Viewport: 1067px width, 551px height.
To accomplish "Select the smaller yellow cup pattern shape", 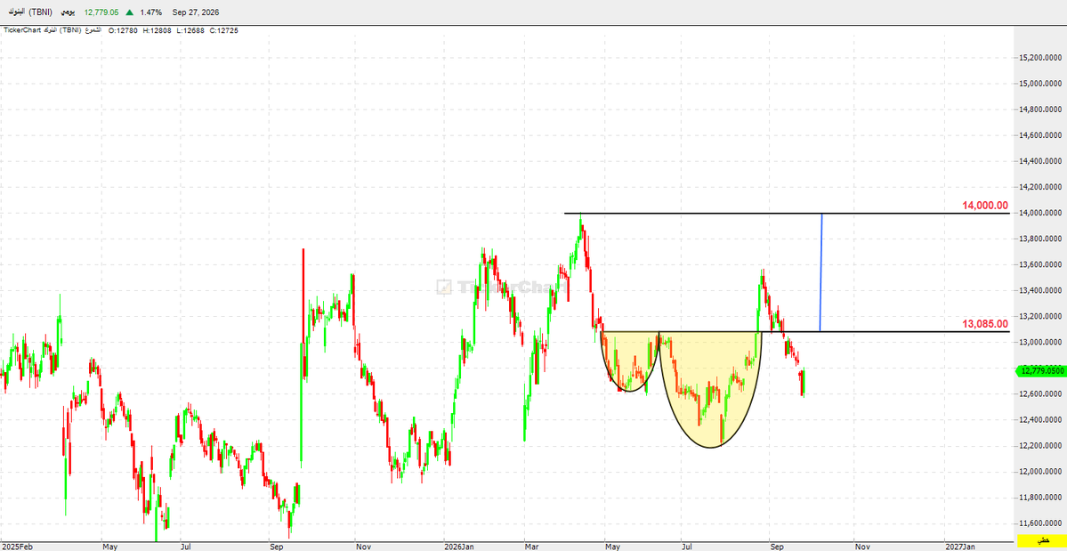I will 629,361.
